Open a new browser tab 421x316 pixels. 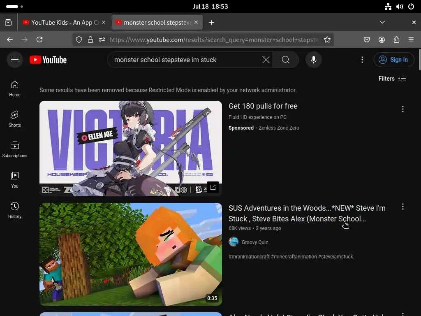[211, 23]
